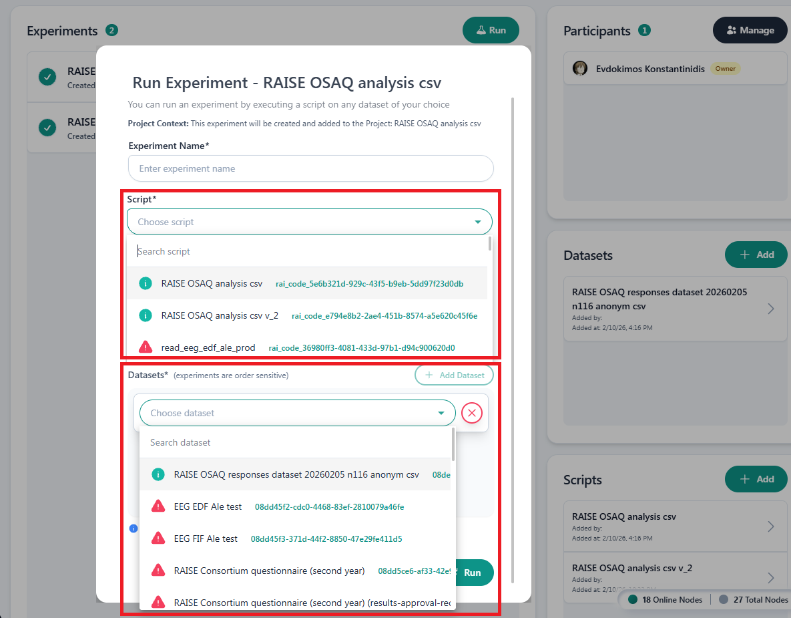Viewport: 791px width, 618px height.
Task: Expand RAISE OSAQ analysis csv v_2 script chevron
Action: [x=770, y=577]
